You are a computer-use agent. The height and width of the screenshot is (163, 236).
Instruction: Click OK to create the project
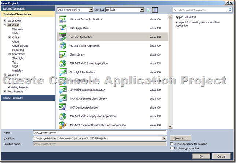point(202,156)
